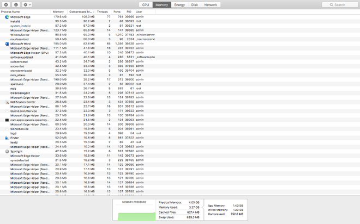
Task: Open the gear actions dropdown menu
Action: (27, 4)
